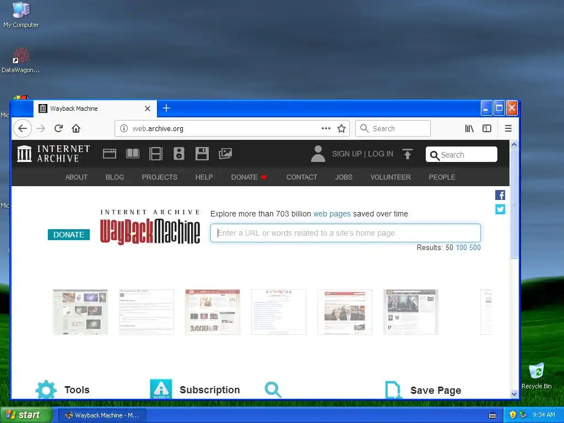
Task: Open My Computer desktop icon
Action: [x=21, y=15]
